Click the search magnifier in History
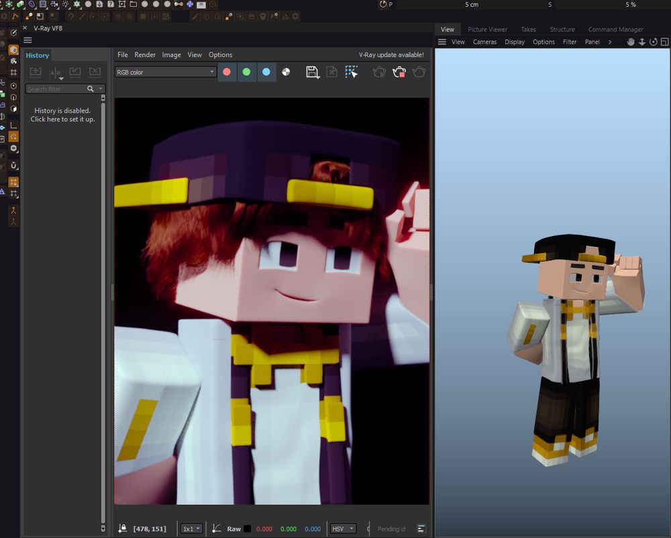This screenshot has height=538, width=671. [x=91, y=89]
